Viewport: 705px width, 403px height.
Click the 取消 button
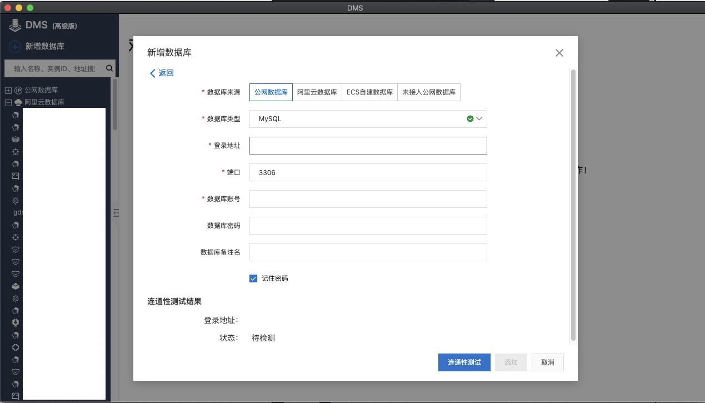tap(547, 362)
